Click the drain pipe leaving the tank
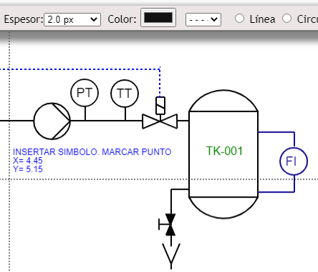Viewport: 318px width, 272px height. point(180,189)
